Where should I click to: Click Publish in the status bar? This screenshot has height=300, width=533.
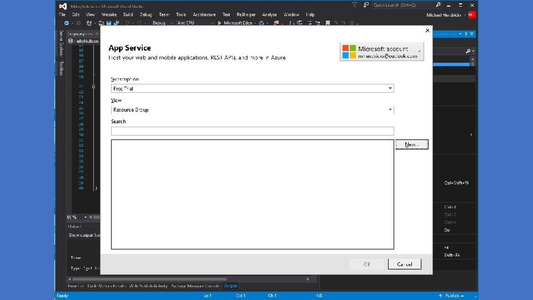click(452, 296)
